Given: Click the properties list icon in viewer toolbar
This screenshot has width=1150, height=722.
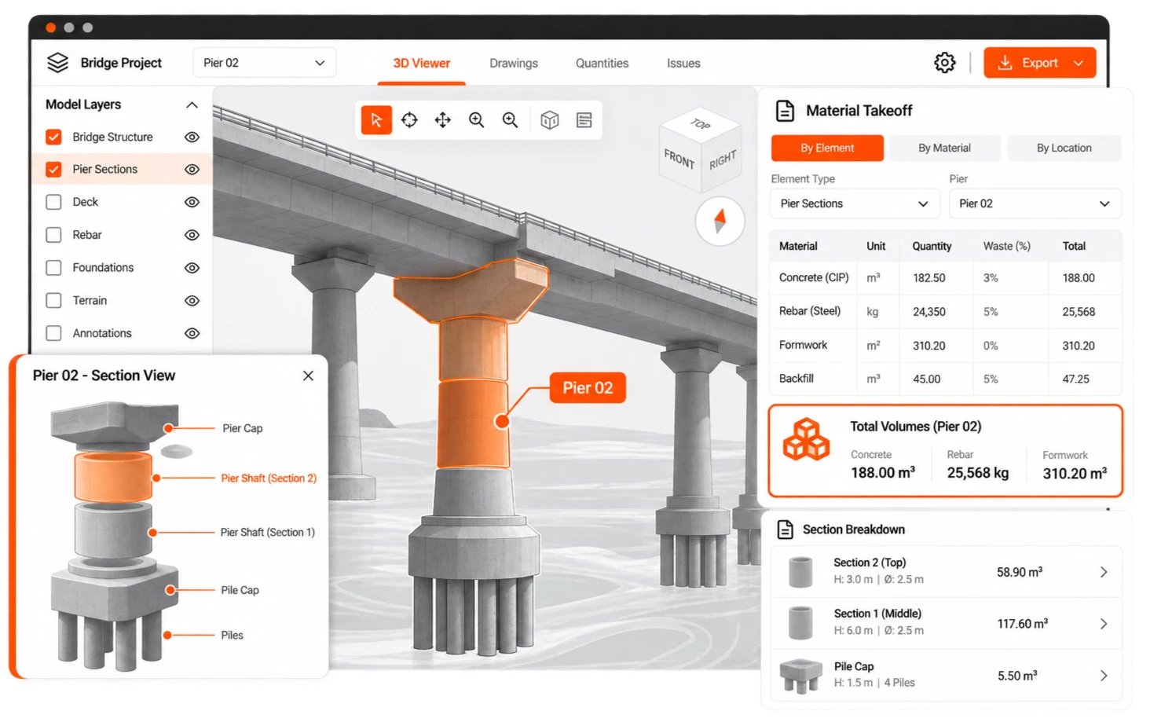Looking at the screenshot, I should [584, 120].
